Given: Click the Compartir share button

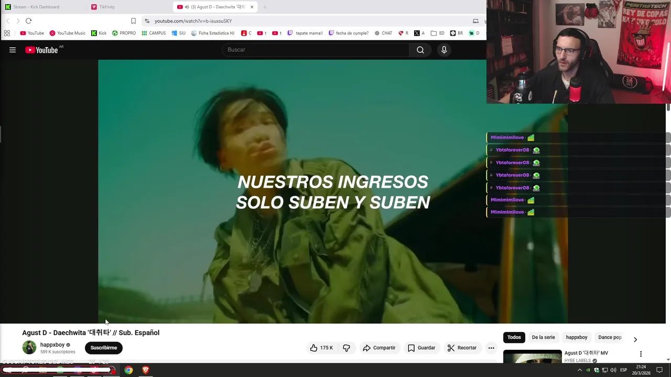Looking at the screenshot, I should coord(379,348).
